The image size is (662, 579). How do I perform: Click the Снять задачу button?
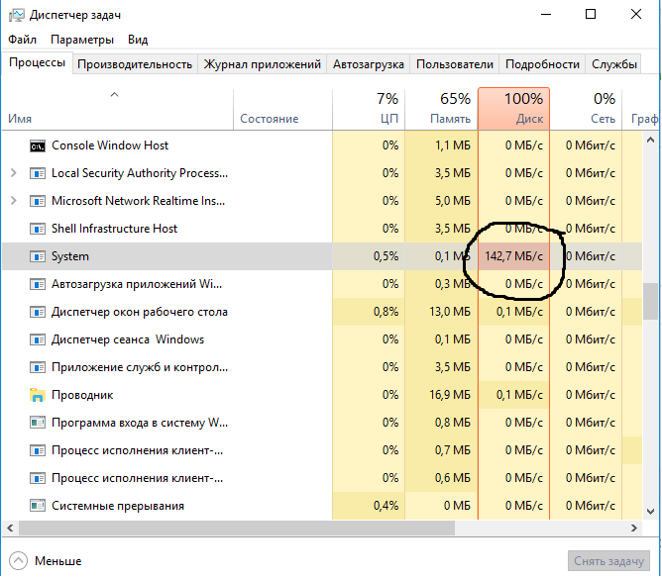tap(608, 561)
